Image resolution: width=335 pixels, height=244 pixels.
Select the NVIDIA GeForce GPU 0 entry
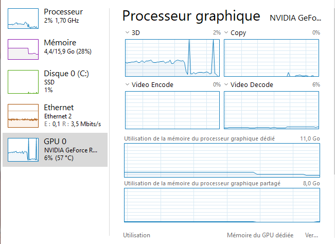pyautogui.click(x=70, y=150)
